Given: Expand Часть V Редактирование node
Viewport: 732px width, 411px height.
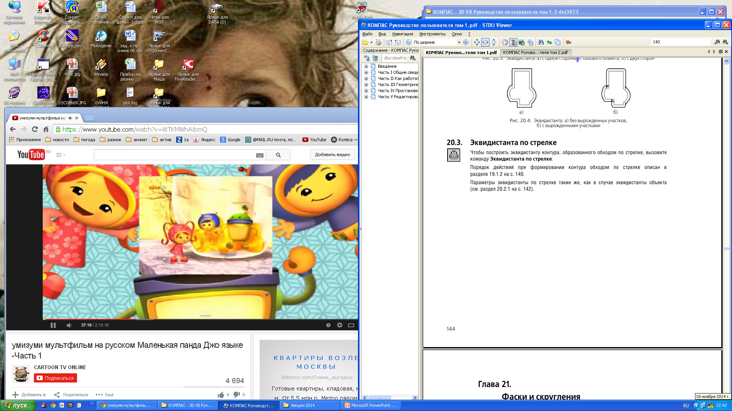Looking at the screenshot, I should [x=366, y=97].
